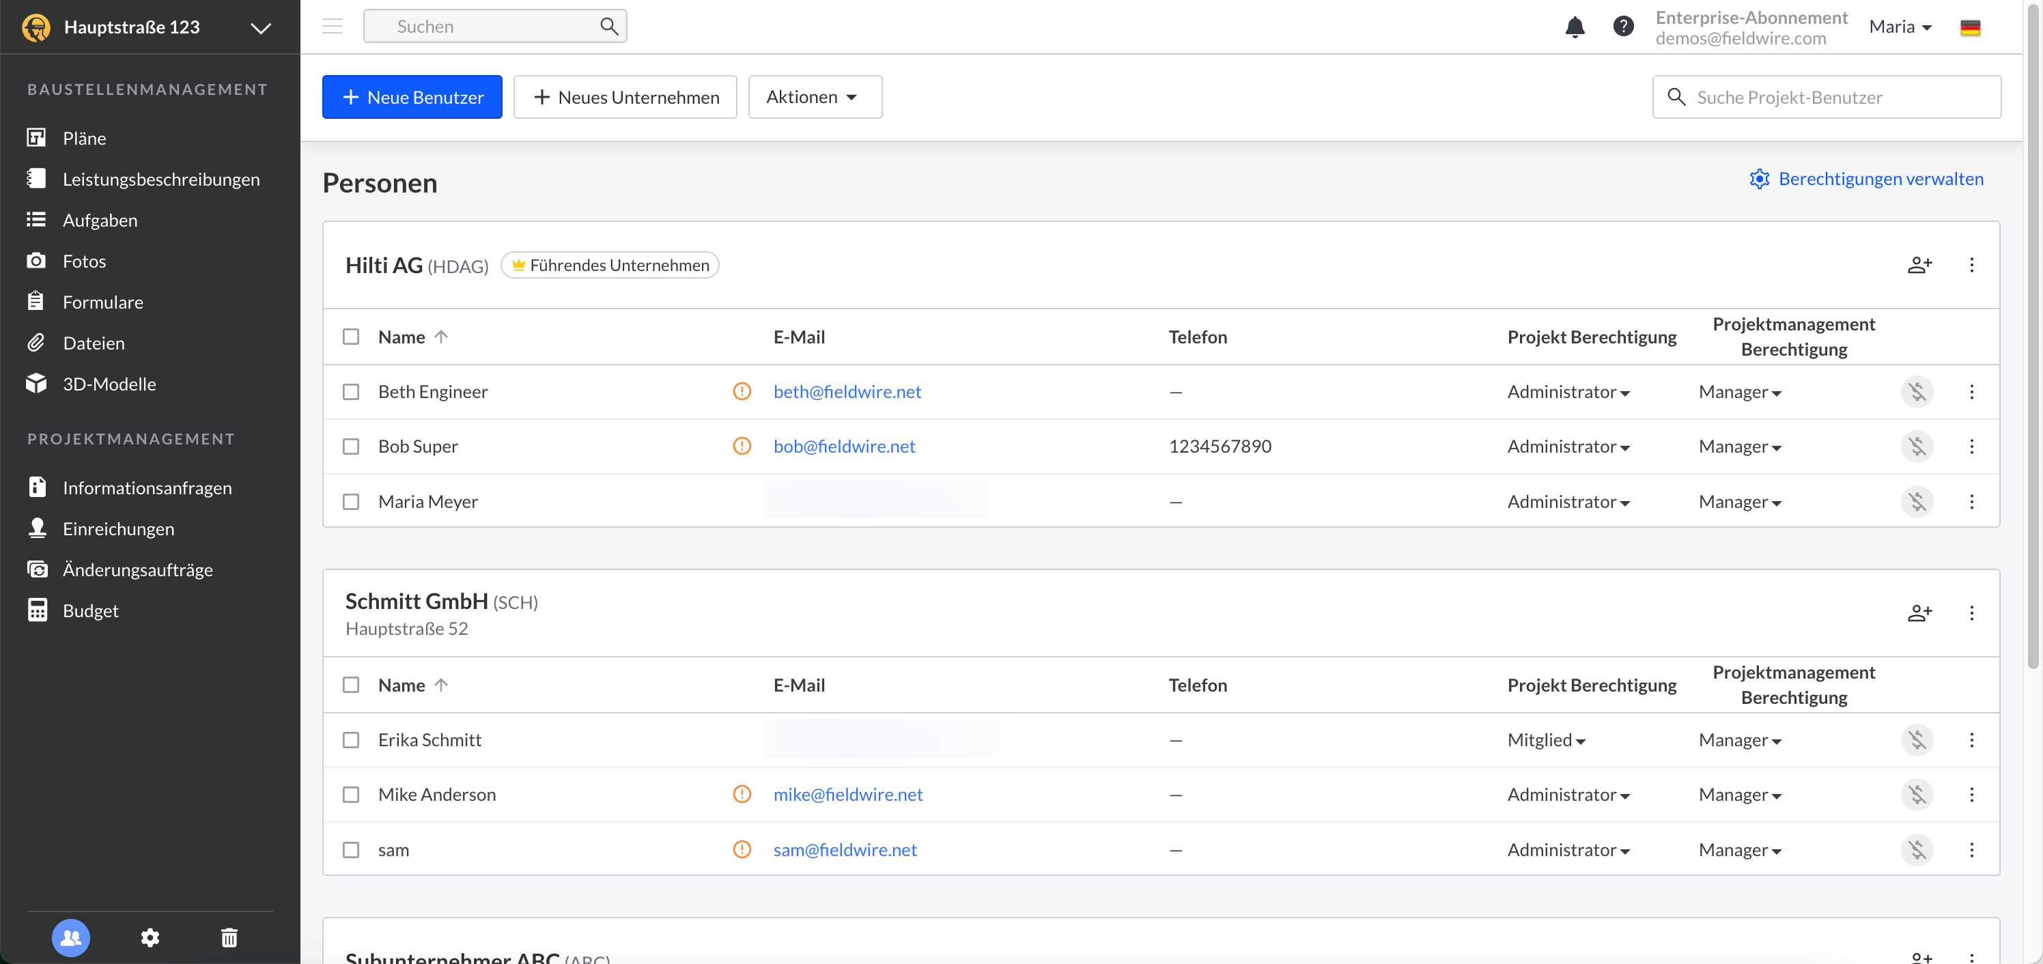Open Aufgaben in the sidebar

[x=100, y=221]
